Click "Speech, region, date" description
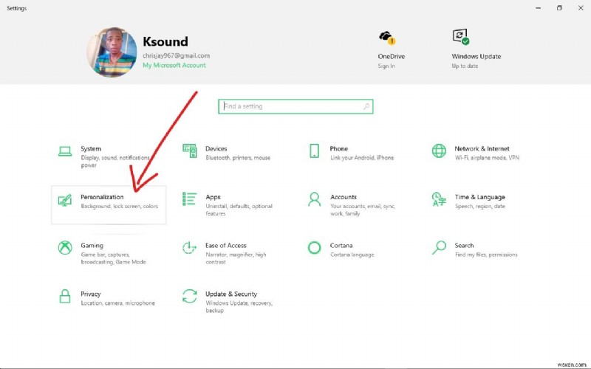Screen dimensions: 591x369 click(x=479, y=207)
